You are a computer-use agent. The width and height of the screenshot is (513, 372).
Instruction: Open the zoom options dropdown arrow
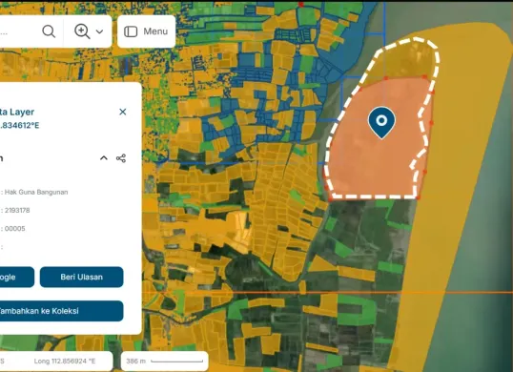coord(99,31)
